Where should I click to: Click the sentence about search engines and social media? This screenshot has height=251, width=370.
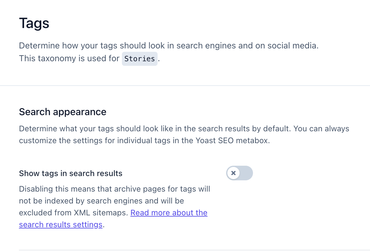(169, 46)
